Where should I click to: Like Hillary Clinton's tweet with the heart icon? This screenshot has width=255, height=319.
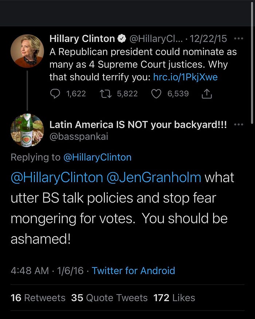tap(156, 94)
